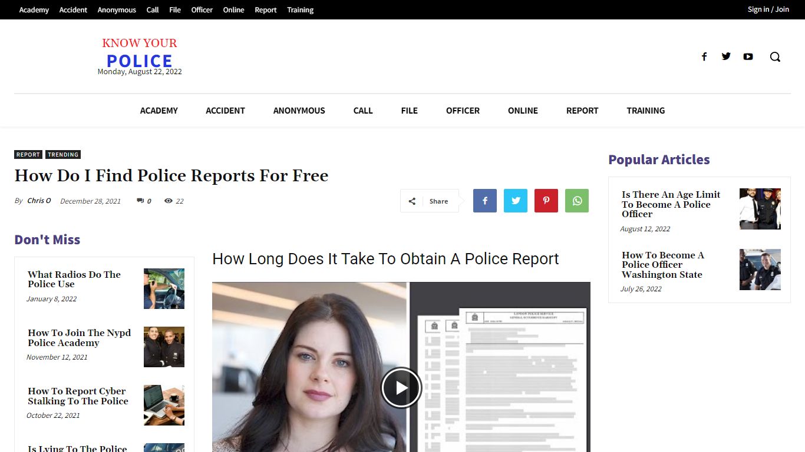This screenshot has height=452, width=805.
Task: Select ACCIDENT in main navigation
Action: click(x=225, y=110)
